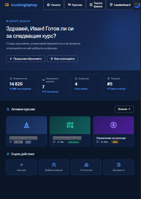
Task: Open the Завършени курсове stat card
Action: 54,85
